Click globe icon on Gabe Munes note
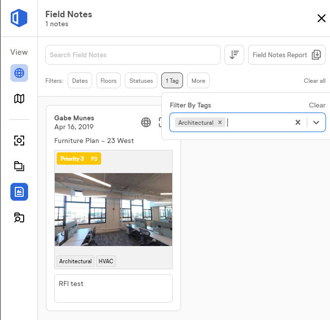Viewport: 330px width, 320px height. point(146,122)
